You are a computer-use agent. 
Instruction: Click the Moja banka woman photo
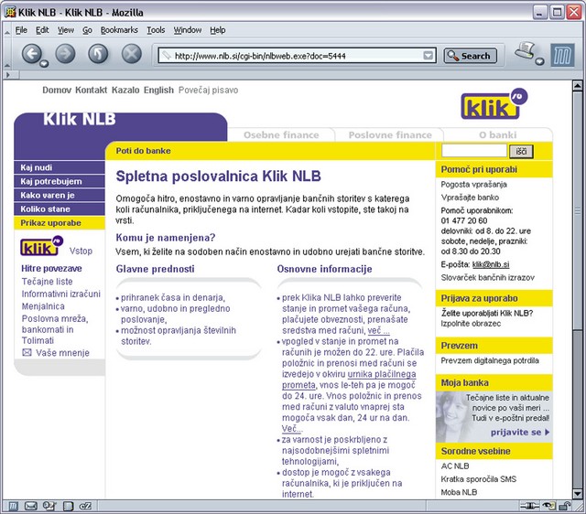[x=450, y=416]
